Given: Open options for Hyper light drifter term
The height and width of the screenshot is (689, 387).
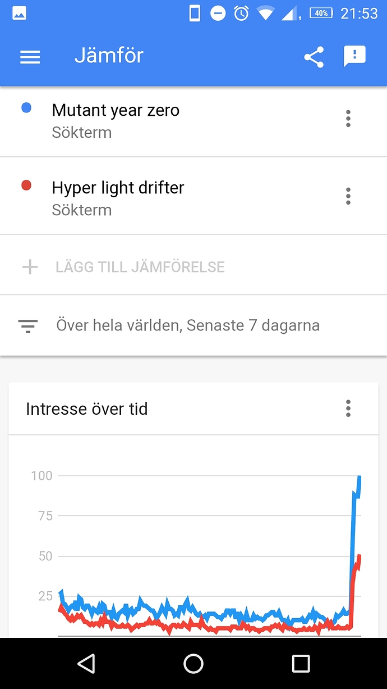Looking at the screenshot, I should coord(348,196).
